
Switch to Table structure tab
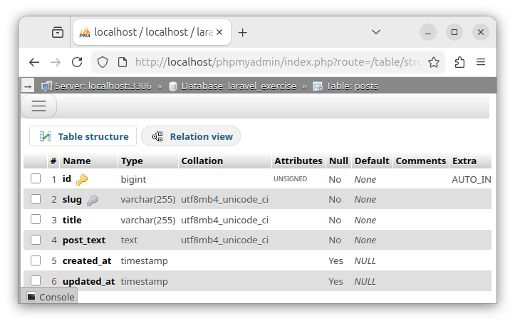coord(83,136)
